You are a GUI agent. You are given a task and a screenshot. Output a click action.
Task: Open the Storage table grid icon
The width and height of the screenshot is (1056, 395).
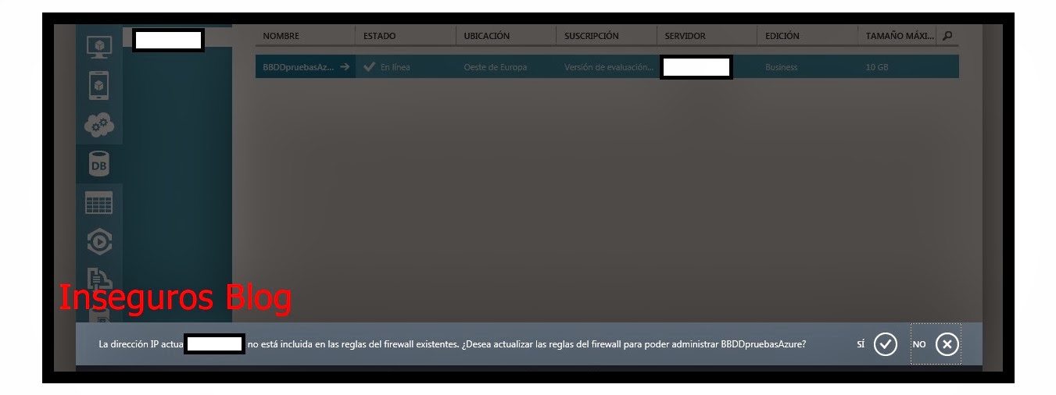click(99, 203)
